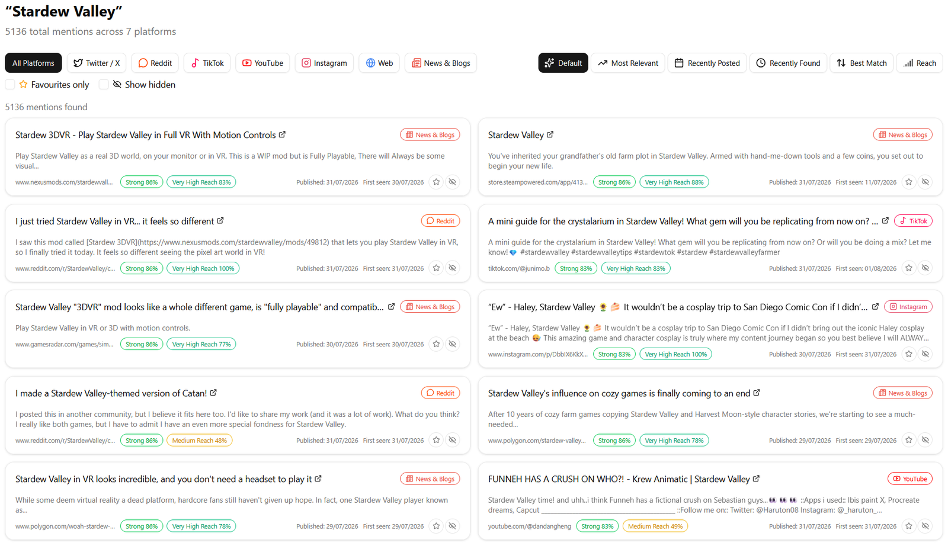Image resolution: width=948 pixels, height=546 pixels.
Task: Open external link icon for FUNNEH Krew Animatic
Action: [756, 478]
